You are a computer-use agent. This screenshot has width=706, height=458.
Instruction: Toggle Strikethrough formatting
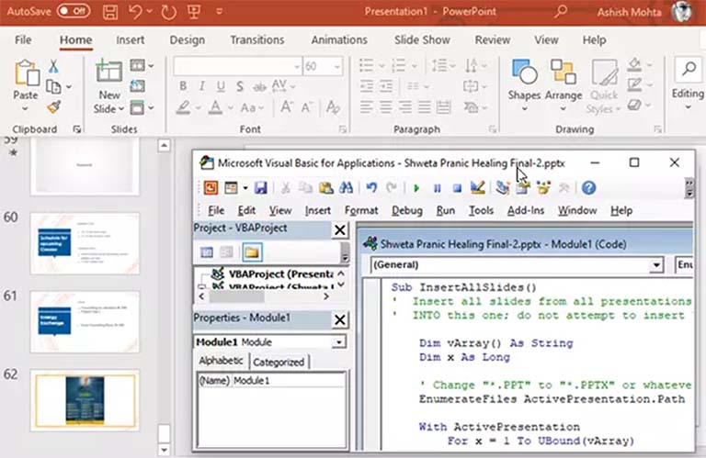pyautogui.click(x=259, y=86)
